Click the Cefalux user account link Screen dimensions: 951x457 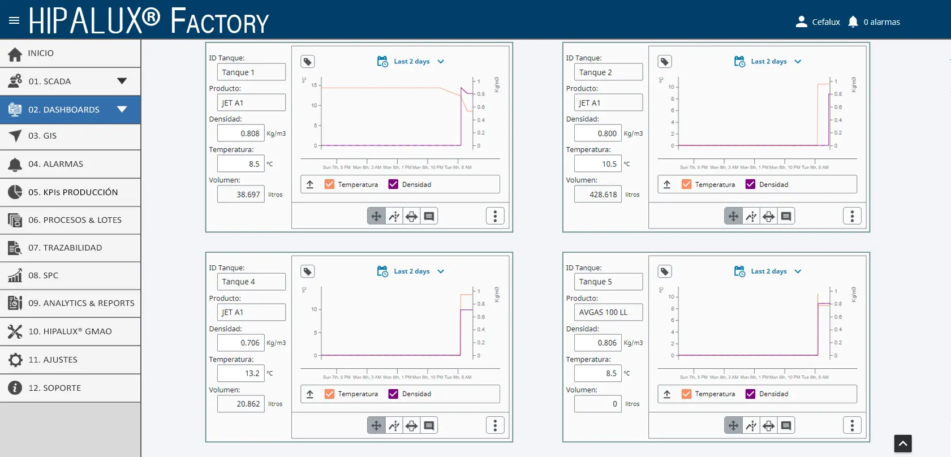[x=818, y=22]
